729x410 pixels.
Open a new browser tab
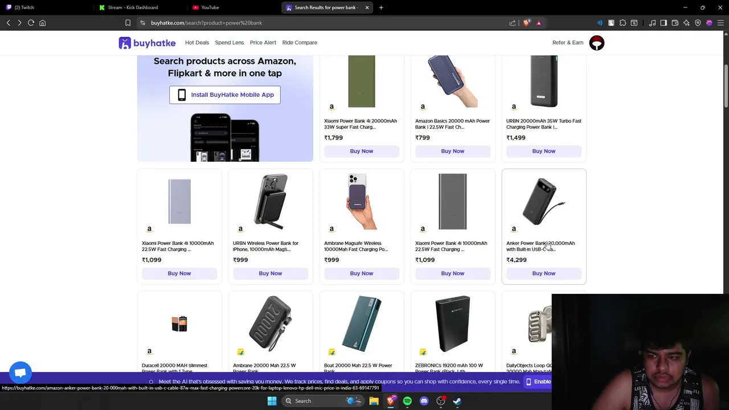(x=381, y=7)
